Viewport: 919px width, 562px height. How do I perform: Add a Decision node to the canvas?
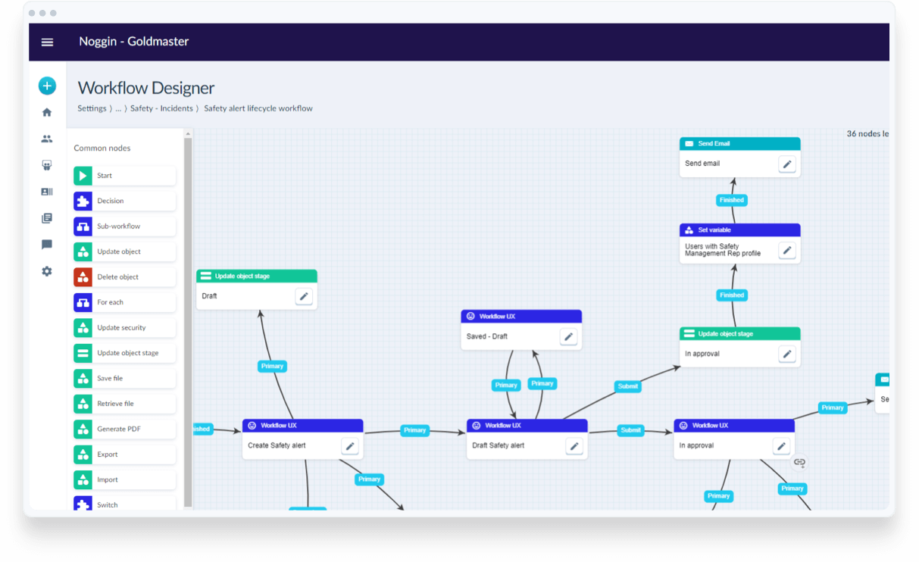[x=123, y=200]
